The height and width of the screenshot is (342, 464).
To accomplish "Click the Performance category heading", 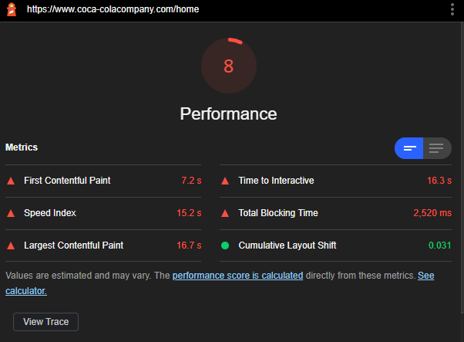I will [228, 113].
